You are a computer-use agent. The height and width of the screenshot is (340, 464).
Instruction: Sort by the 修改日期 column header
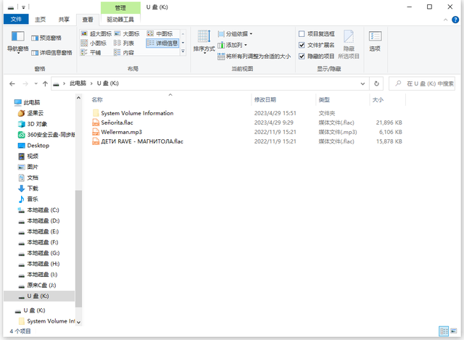point(265,99)
